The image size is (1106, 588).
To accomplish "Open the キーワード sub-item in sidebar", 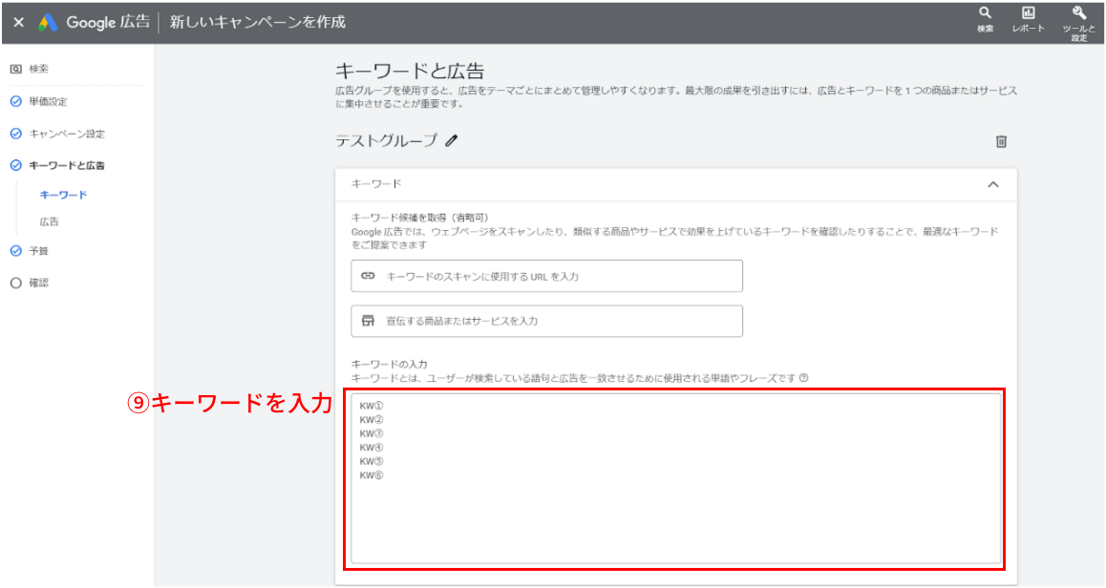I will pyautogui.click(x=63, y=195).
